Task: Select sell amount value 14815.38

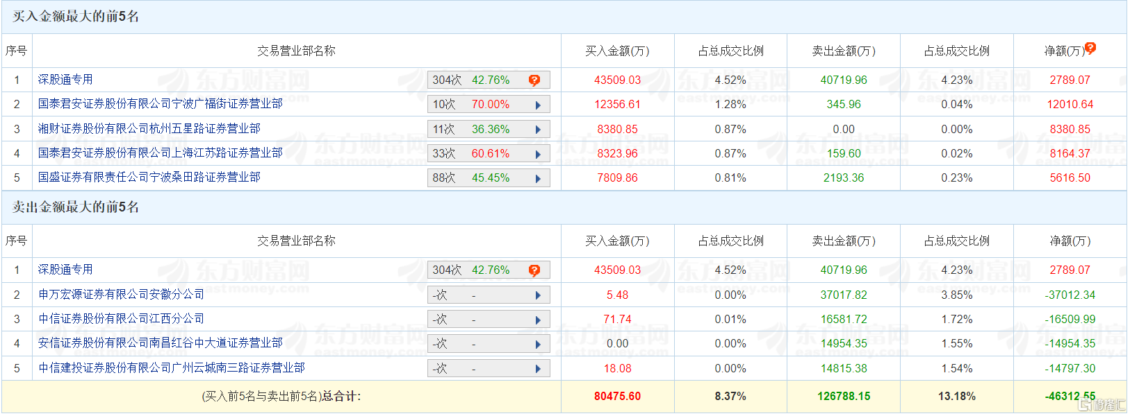Action: pos(844,368)
